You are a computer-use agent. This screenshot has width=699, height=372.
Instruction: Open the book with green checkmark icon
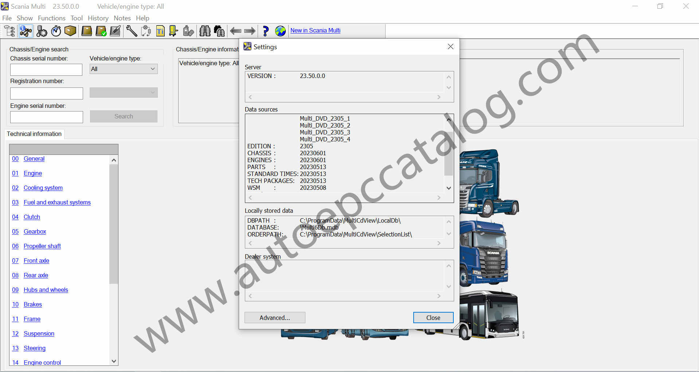pyautogui.click(x=101, y=31)
